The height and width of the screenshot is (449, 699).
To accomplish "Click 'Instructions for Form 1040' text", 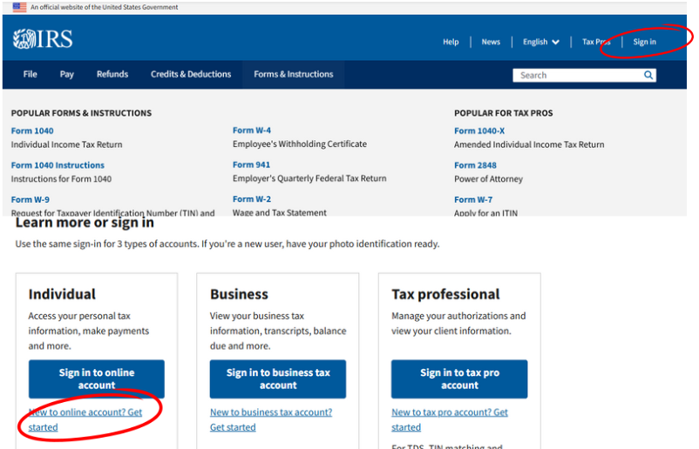I will pos(61,179).
